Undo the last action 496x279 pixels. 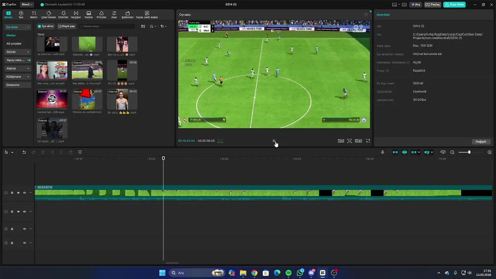[x=24, y=152]
